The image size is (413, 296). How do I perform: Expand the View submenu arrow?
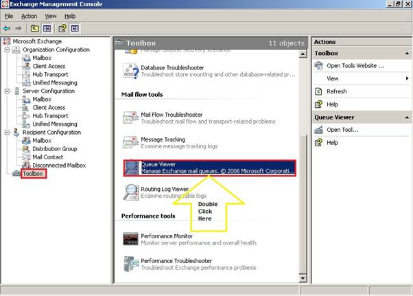(407, 78)
